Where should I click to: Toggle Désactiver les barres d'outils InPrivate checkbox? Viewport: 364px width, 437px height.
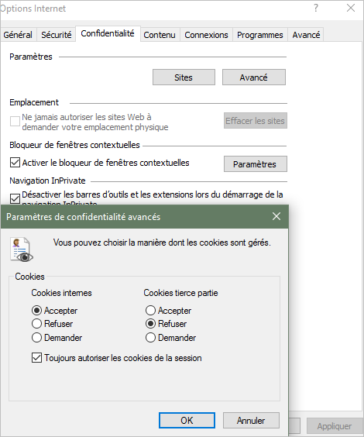[15, 198]
